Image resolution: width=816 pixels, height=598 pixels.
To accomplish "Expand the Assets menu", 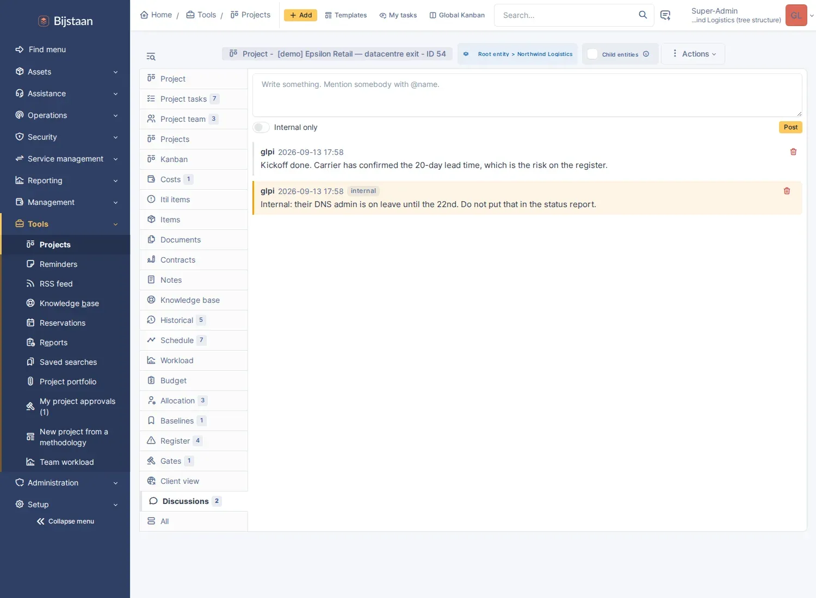I will pos(65,72).
